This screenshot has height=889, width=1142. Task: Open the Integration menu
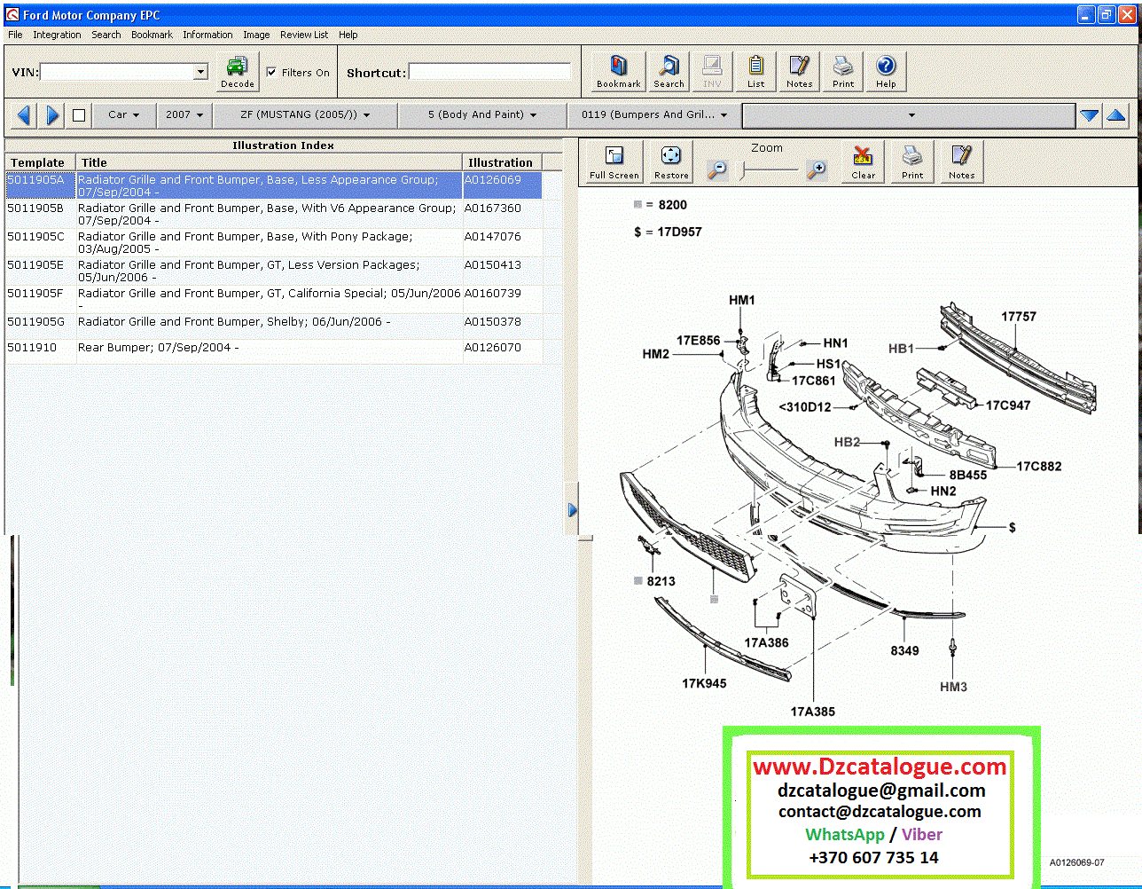pos(57,35)
